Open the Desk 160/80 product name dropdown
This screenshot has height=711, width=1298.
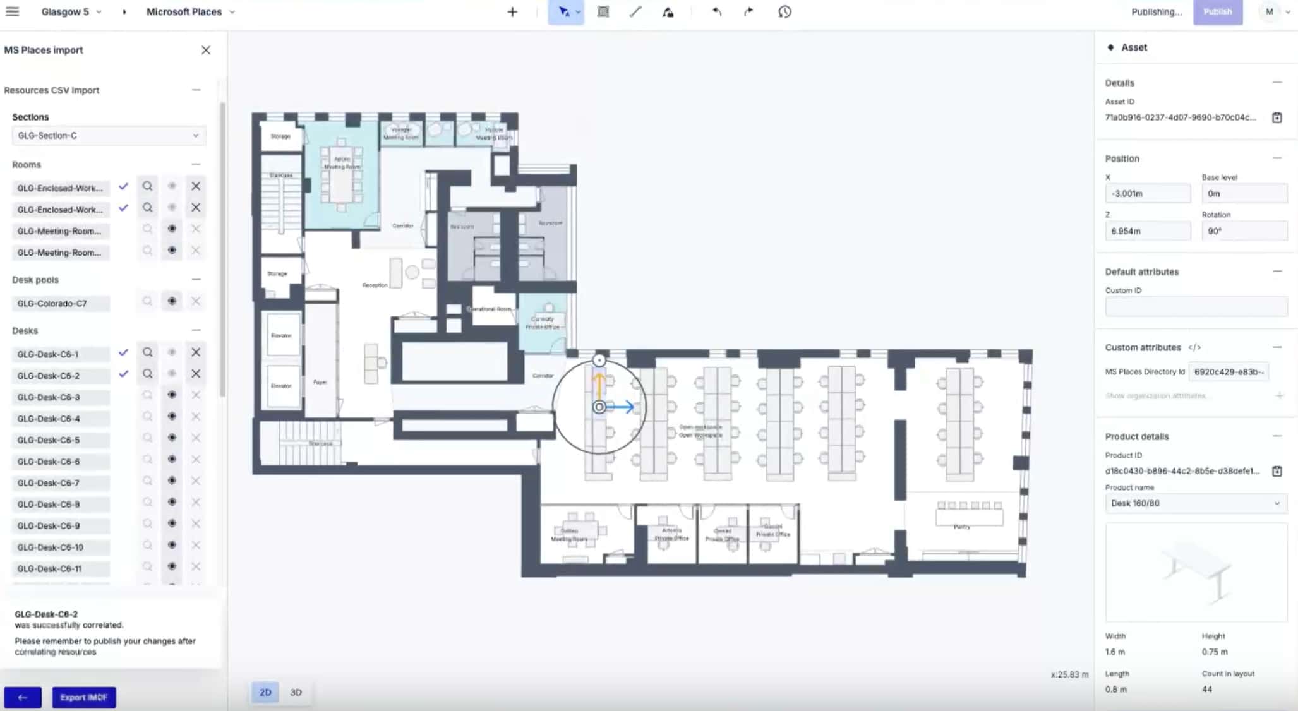[1196, 503]
